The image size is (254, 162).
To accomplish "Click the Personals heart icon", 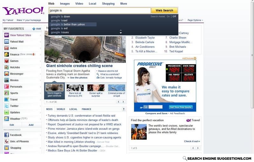I will (x=6, y=87).
